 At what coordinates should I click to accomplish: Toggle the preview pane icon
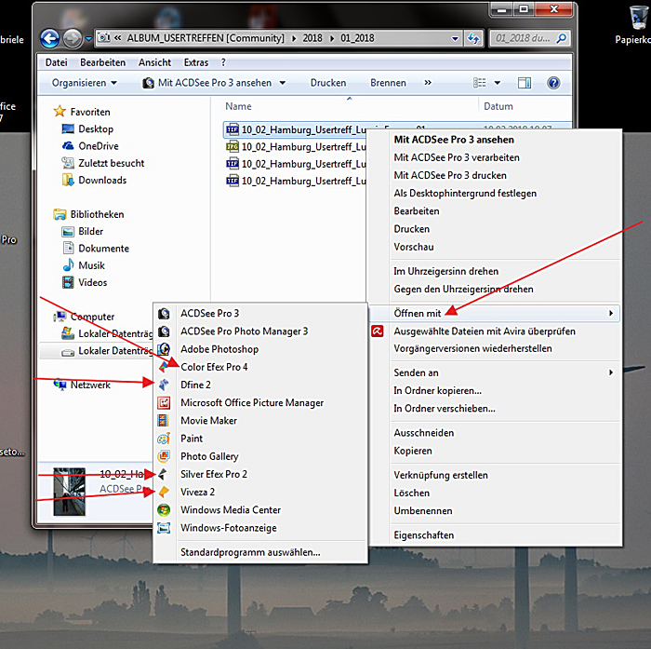pos(525,83)
